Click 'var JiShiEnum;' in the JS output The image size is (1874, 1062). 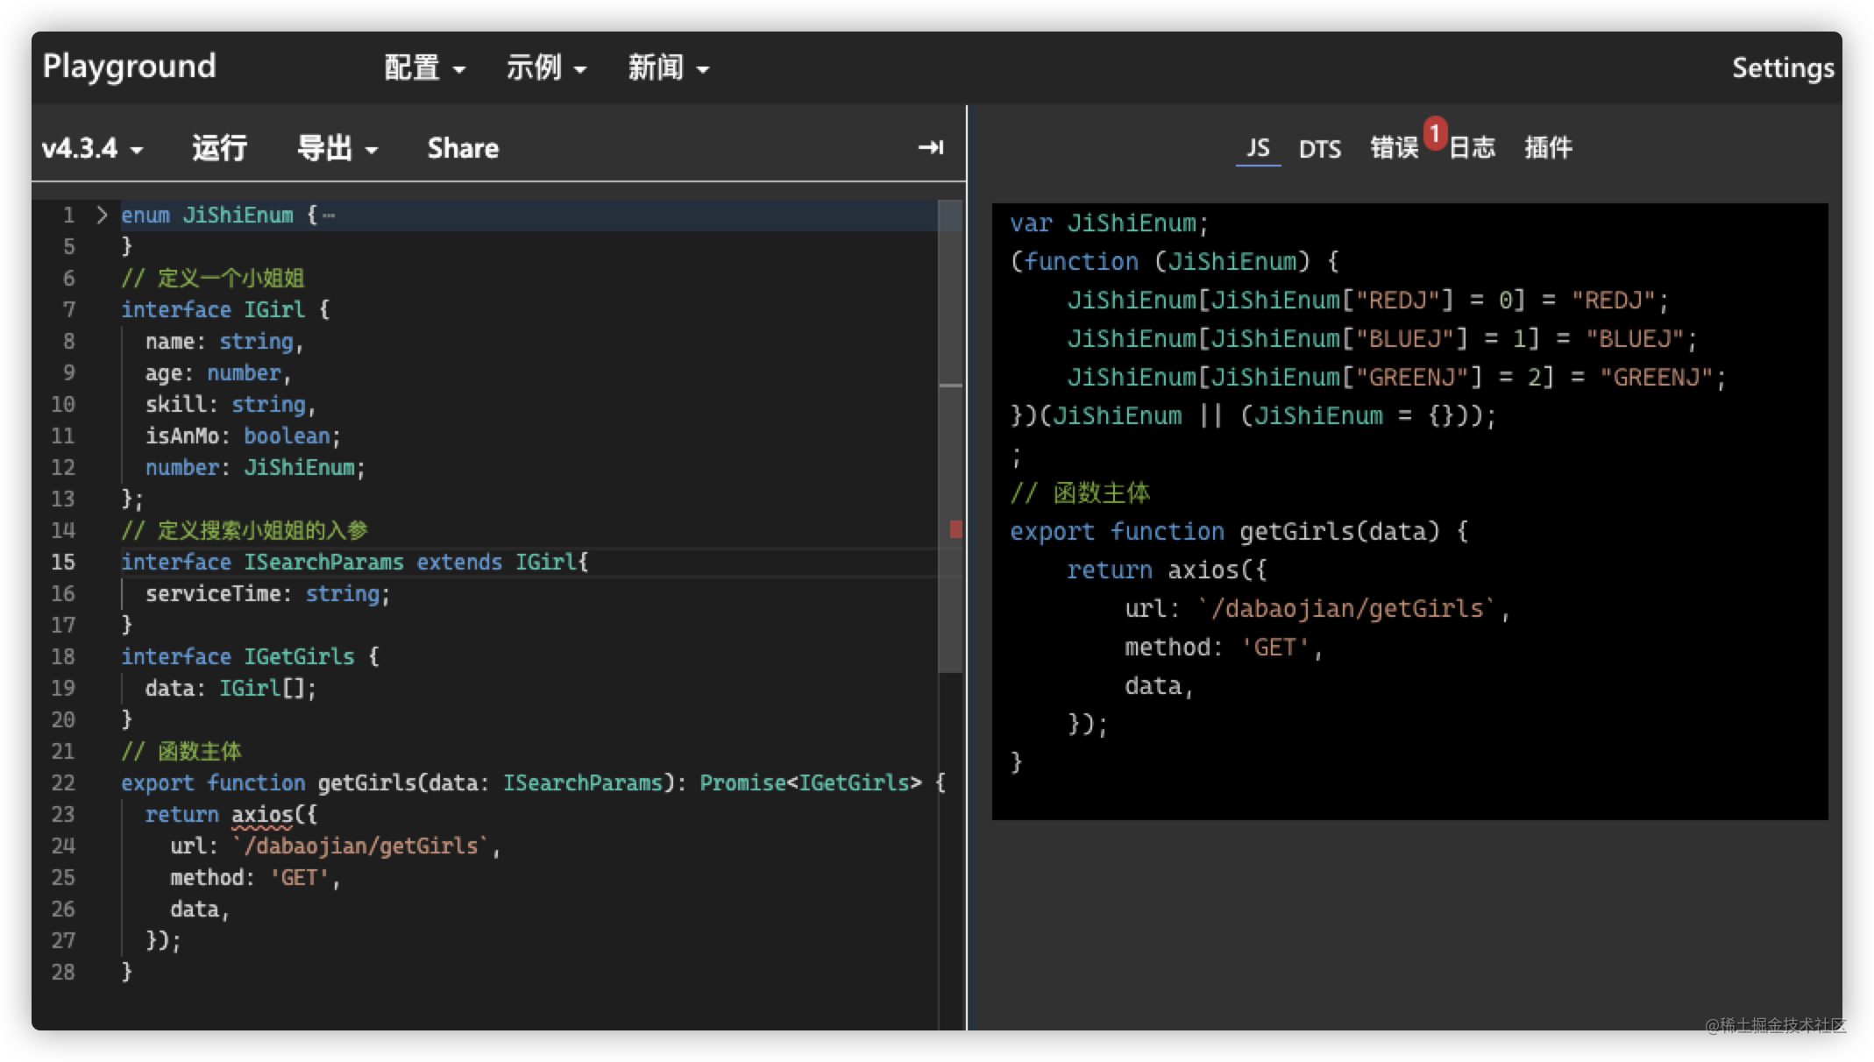[1109, 223]
